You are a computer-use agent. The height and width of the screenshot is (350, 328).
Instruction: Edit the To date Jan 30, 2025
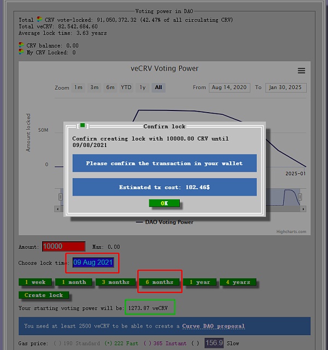(x=286, y=87)
